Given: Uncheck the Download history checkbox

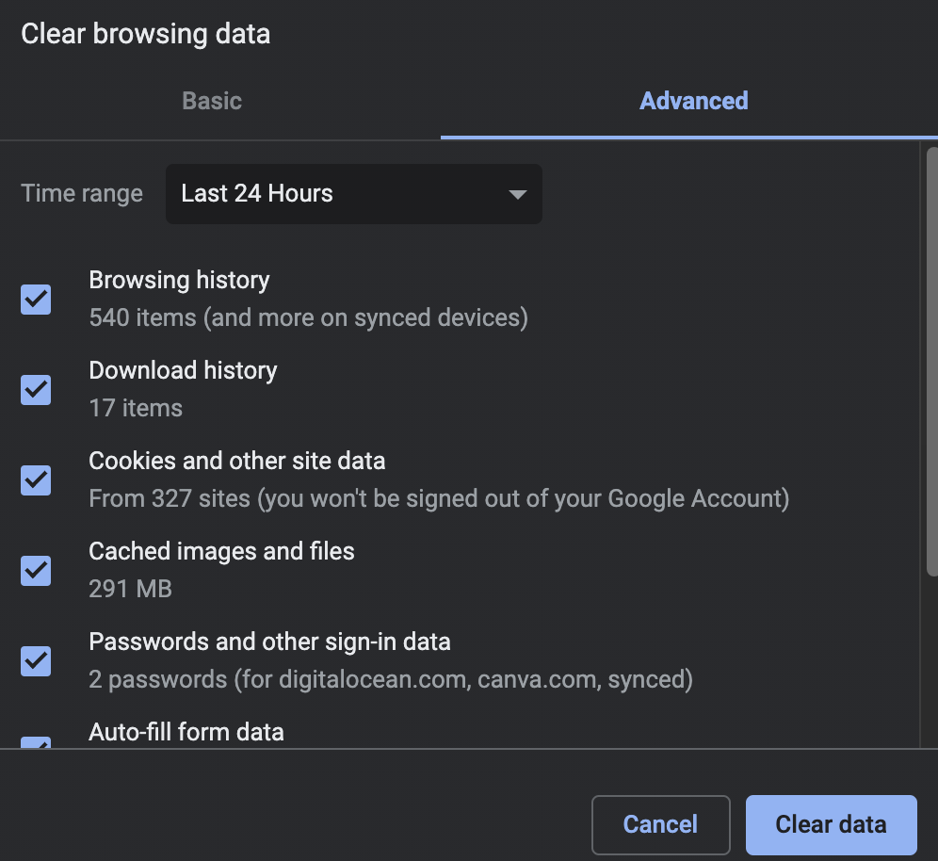Looking at the screenshot, I should [35, 389].
